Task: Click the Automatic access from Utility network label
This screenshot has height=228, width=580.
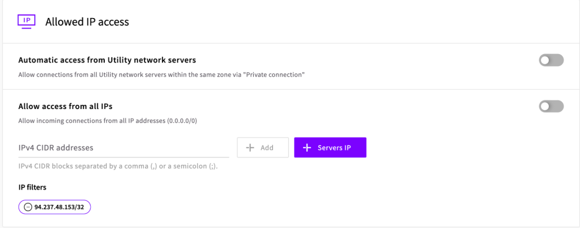Action: coord(107,60)
